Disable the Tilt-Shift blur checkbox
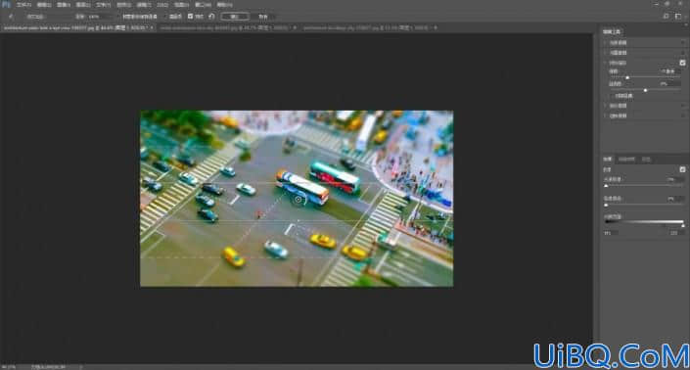 (x=682, y=63)
